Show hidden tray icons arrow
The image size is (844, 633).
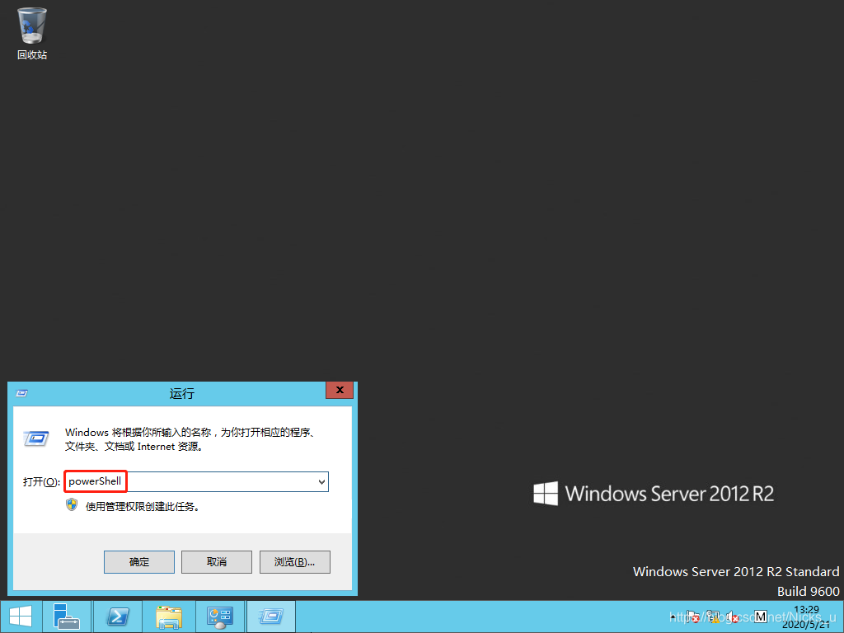click(x=673, y=617)
